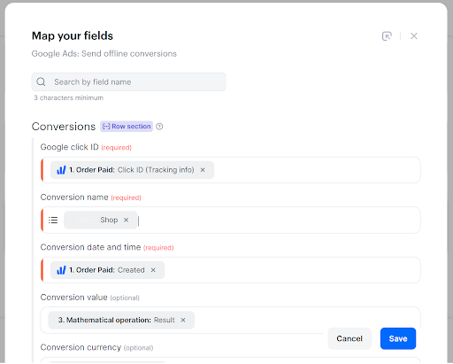
Task: Remove the Click ID (Tracking info) chip
Action: point(203,170)
